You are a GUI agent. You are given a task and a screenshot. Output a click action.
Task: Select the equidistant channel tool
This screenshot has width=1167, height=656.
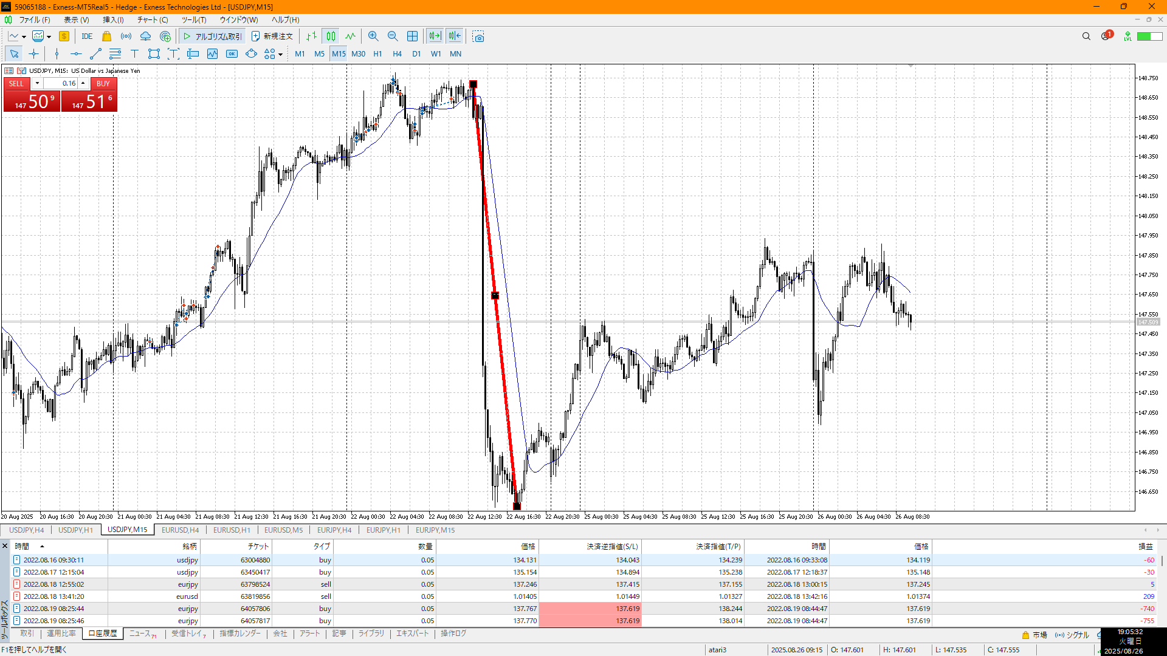tap(115, 54)
